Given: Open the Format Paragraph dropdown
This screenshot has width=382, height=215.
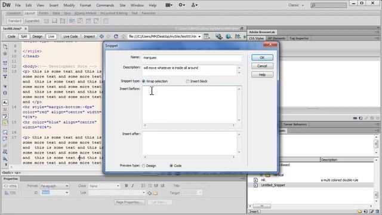Looking at the screenshot, I should click(54, 186).
